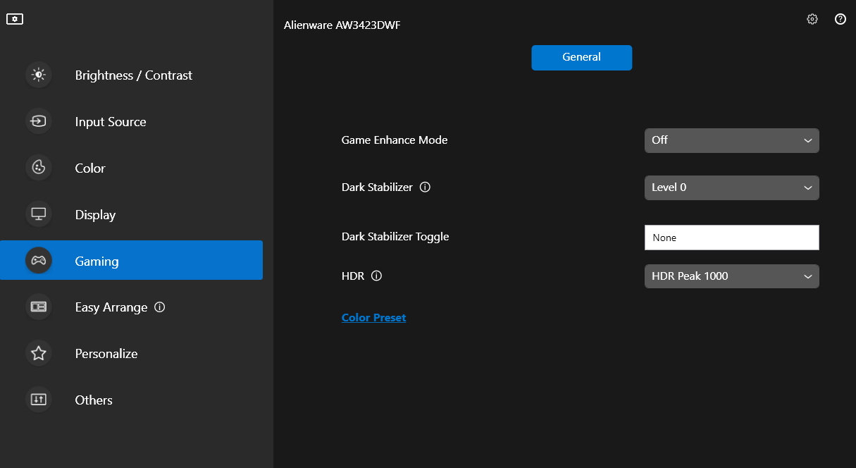Viewport: 856px width, 468px height.
Task: Select the General tab button
Action: click(581, 58)
